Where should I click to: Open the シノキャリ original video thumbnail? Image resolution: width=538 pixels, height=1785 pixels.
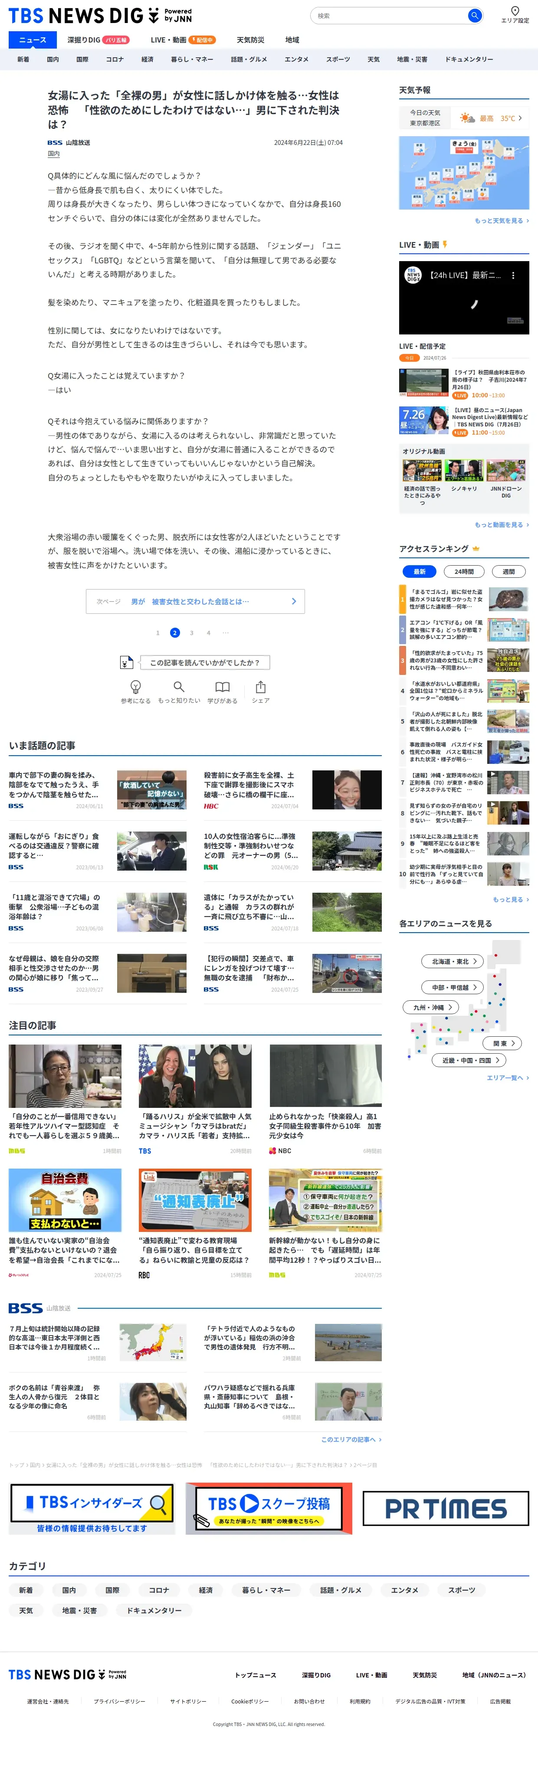pyautogui.click(x=464, y=471)
